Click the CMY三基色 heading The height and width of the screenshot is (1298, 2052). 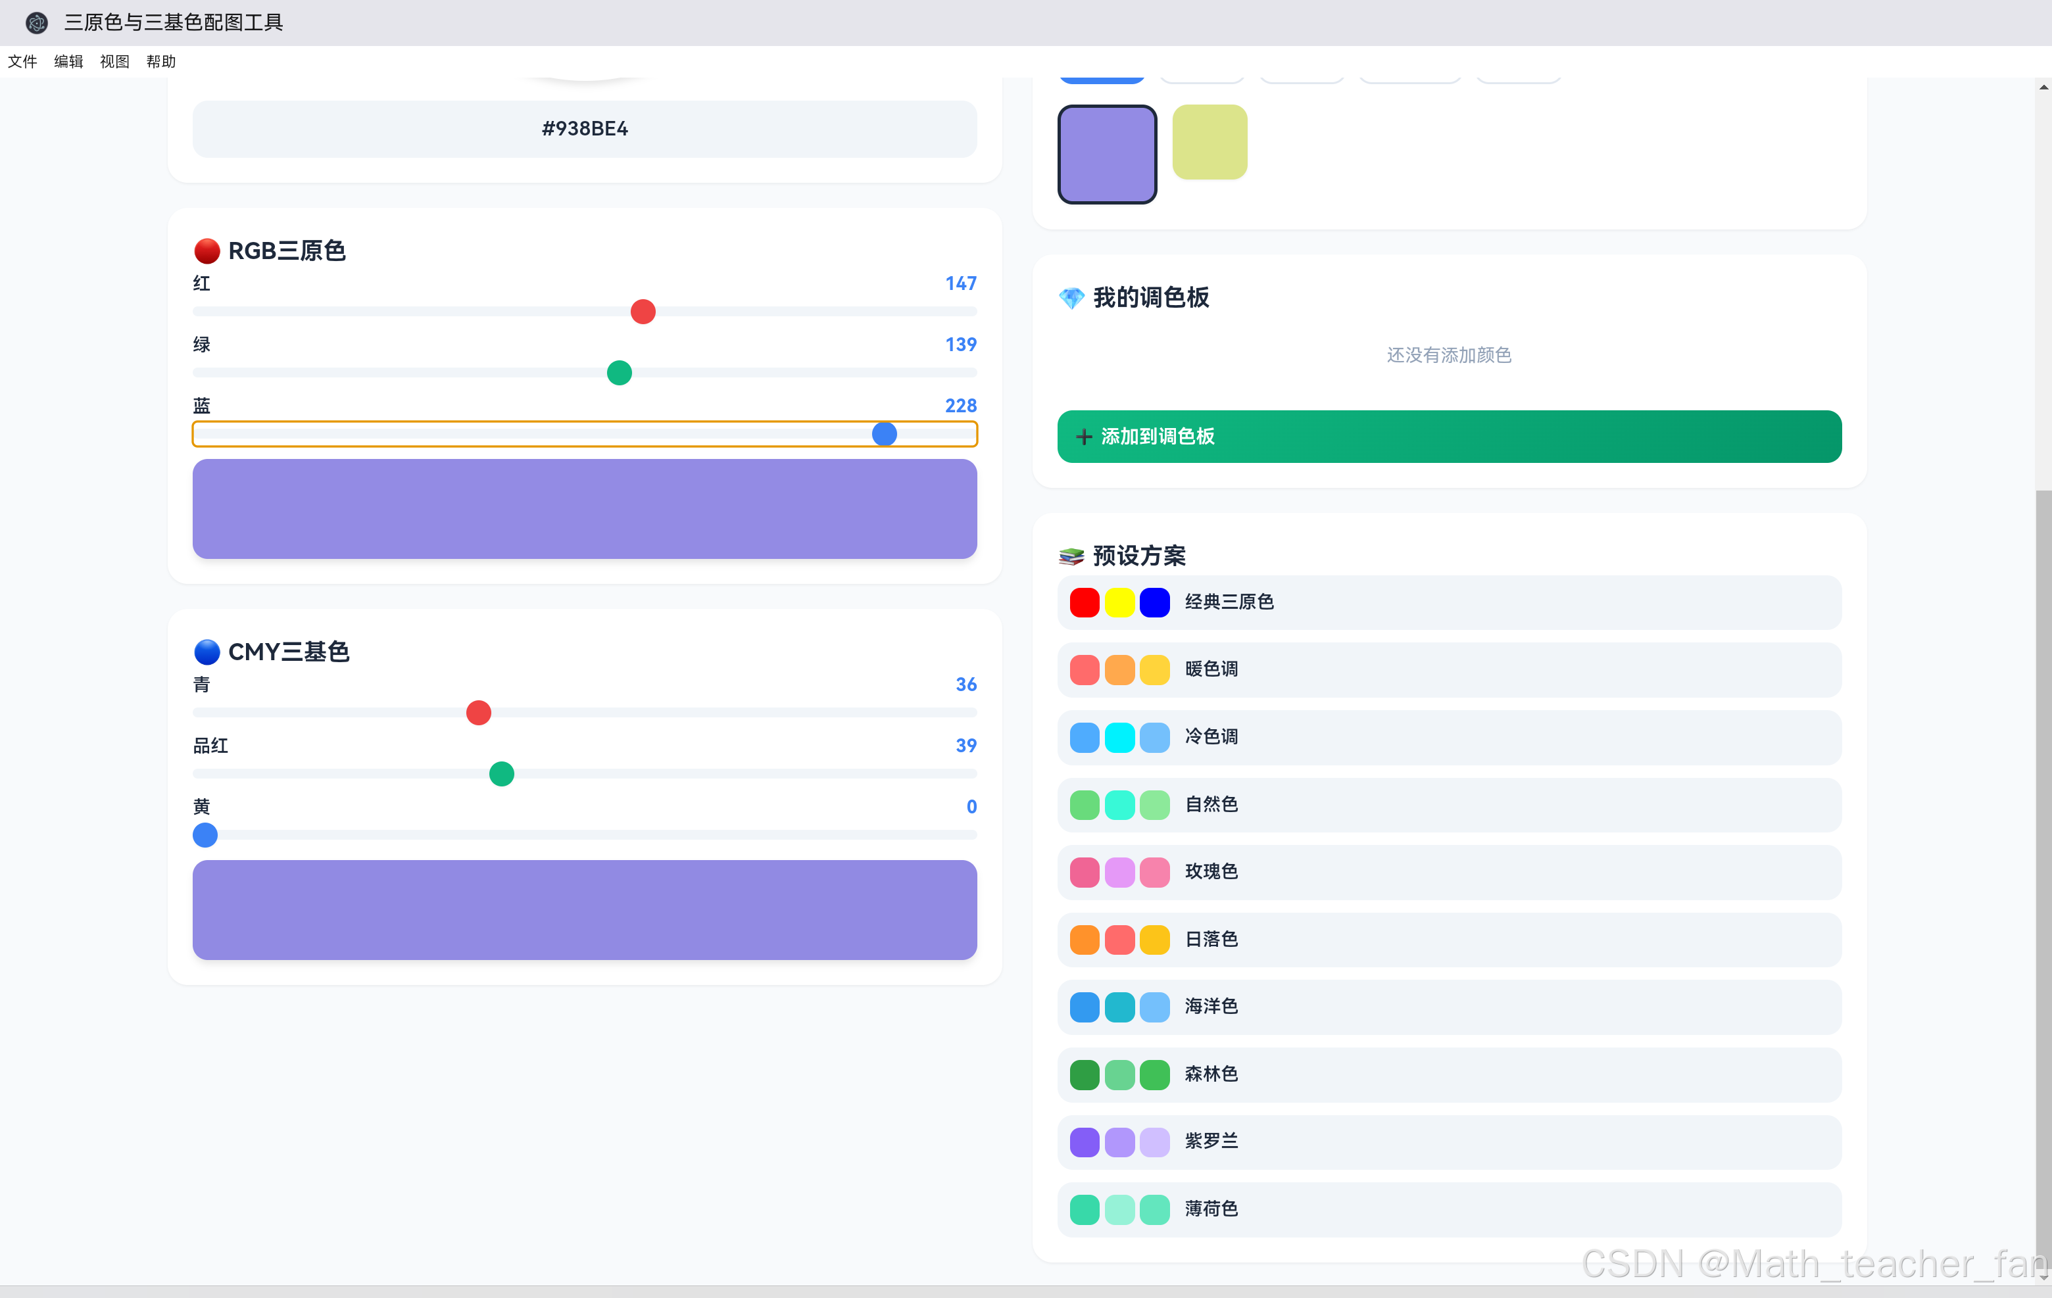click(289, 652)
